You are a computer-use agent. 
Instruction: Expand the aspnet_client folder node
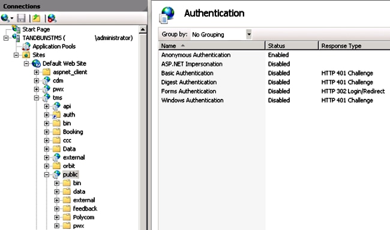coord(37,72)
